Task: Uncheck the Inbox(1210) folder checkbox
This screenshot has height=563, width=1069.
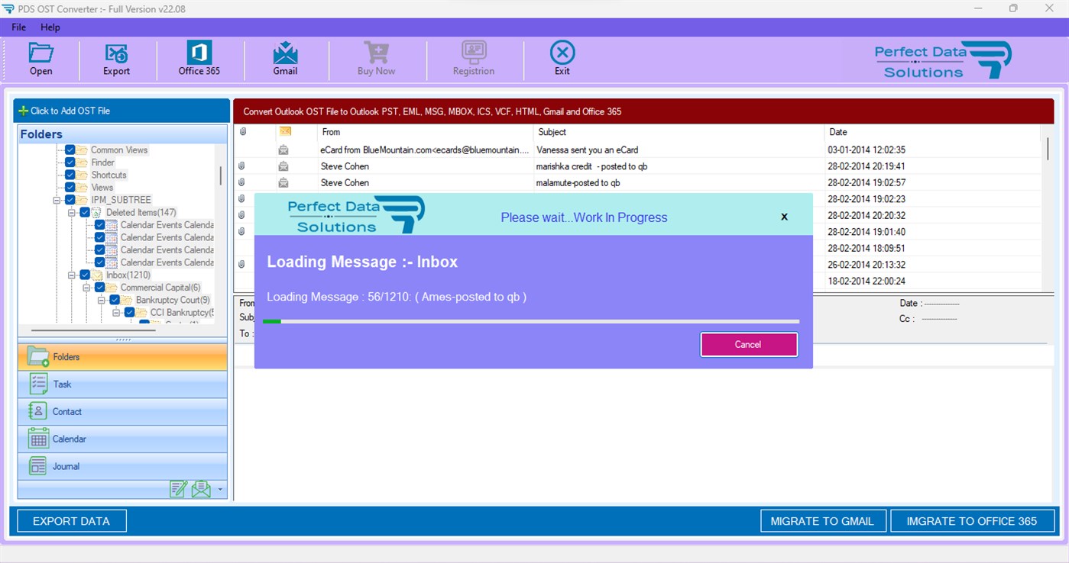Action: [x=85, y=275]
